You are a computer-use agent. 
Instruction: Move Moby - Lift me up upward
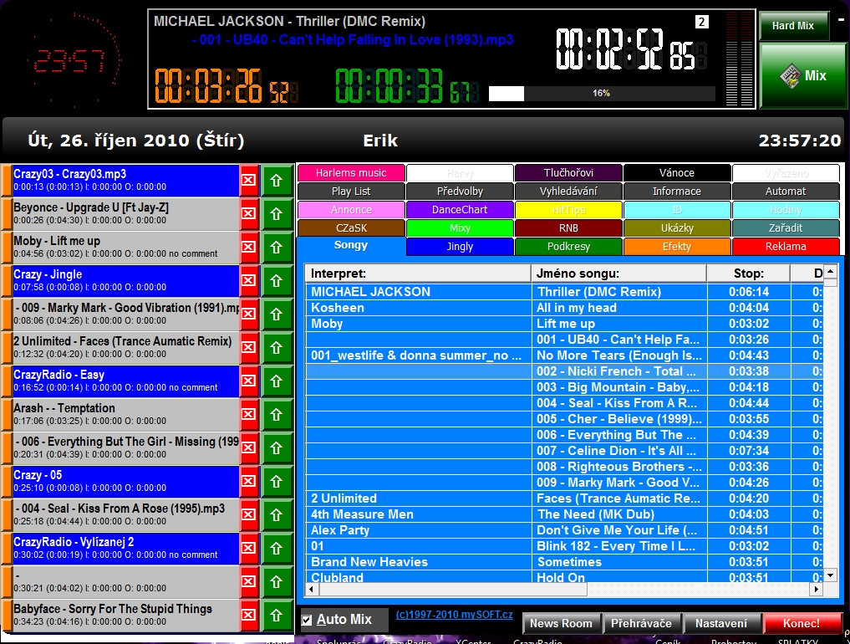tap(277, 248)
